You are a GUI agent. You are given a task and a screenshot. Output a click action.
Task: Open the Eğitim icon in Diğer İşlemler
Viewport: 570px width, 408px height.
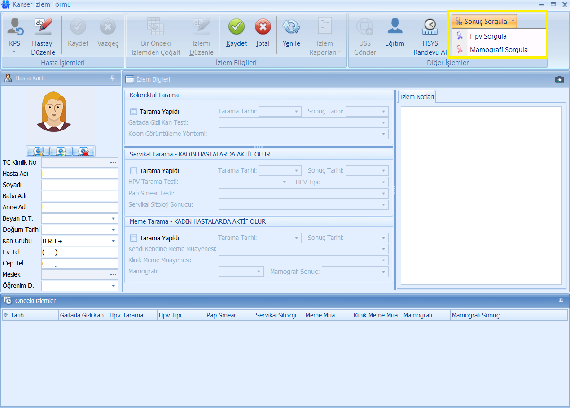coord(395,28)
